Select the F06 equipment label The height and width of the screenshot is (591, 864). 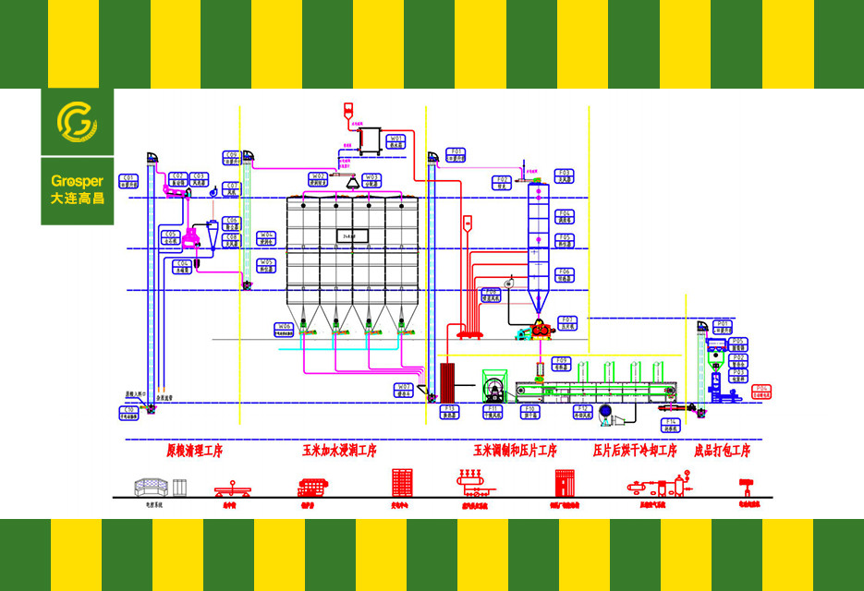[565, 275]
